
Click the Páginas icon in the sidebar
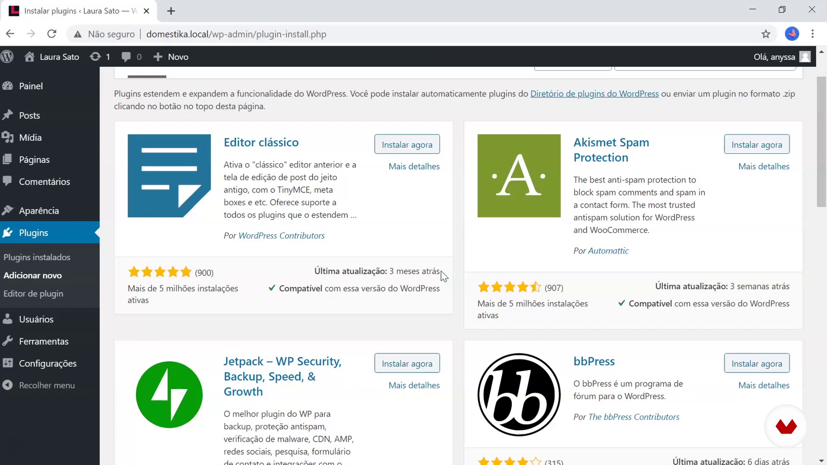tap(7, 159)
